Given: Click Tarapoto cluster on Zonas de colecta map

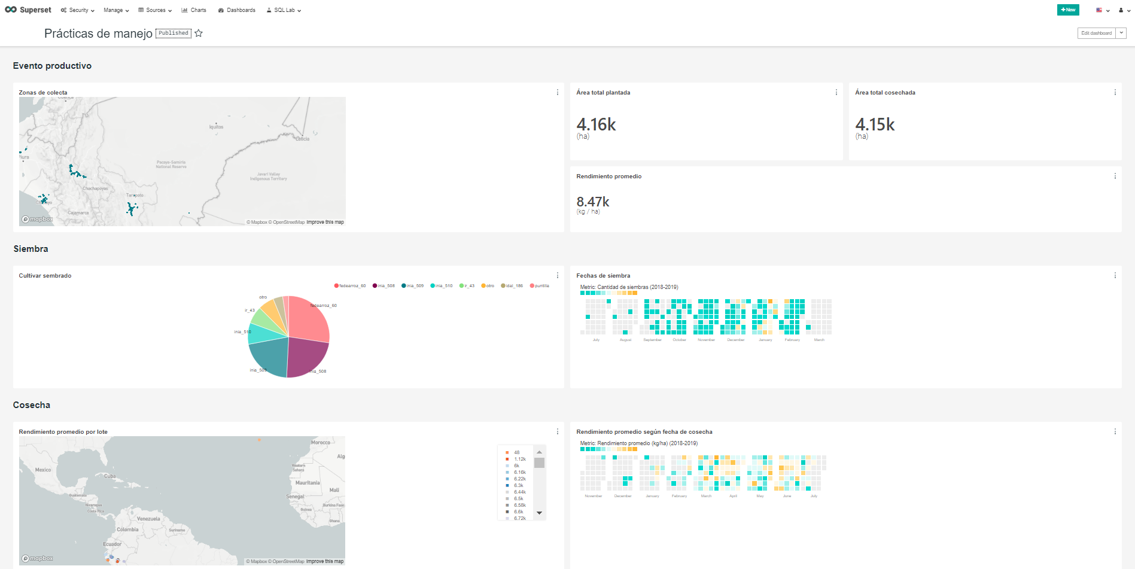Looking at the screenshot, I should pos(132,208).
